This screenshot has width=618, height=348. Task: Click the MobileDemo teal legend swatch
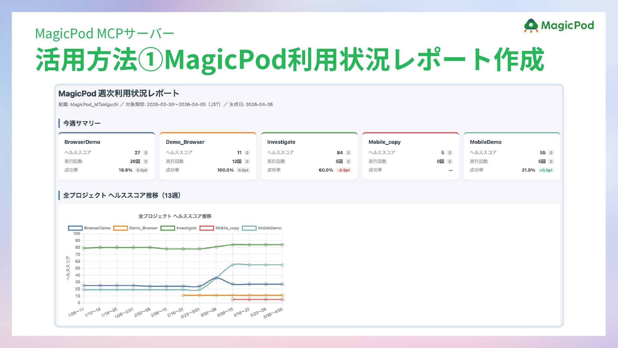[249, 228]
